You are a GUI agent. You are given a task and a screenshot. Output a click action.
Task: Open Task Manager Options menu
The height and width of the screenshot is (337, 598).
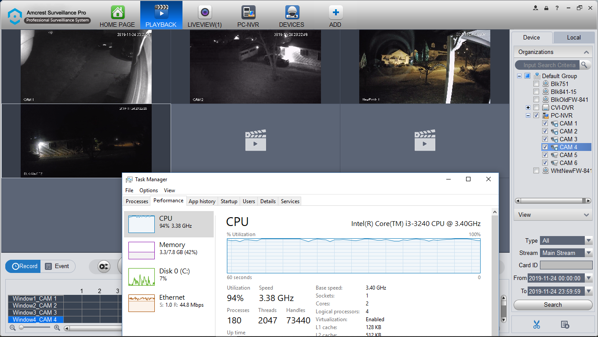click(149, 190)
